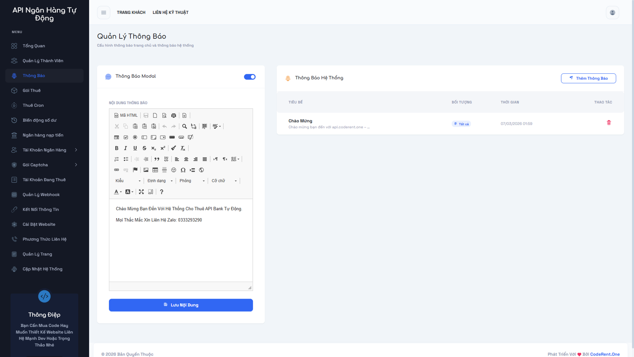Click the Undo arrow in the editor

(164, 126)
